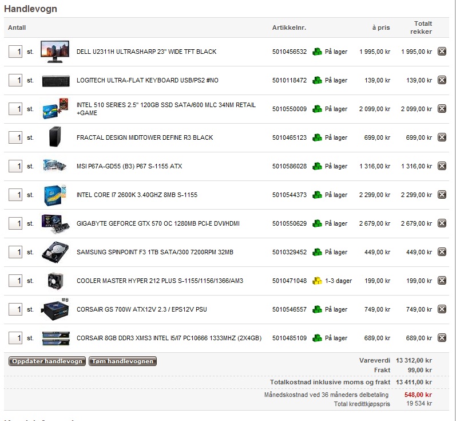Viewport: 456px width, 421px height.
Task: Click the Intel Core i7 box thumbnail
Action: (x=55, y=195)
